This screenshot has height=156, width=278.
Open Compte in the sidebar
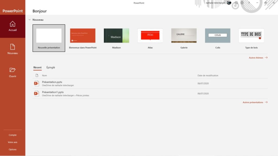(12, 135)
